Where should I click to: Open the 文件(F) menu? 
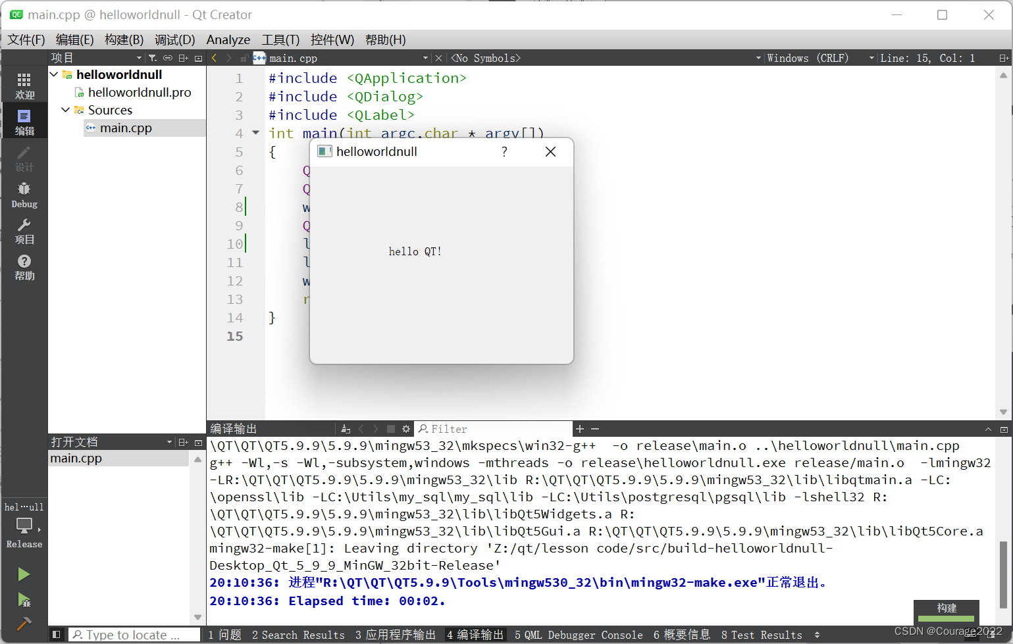pos(26,39)
